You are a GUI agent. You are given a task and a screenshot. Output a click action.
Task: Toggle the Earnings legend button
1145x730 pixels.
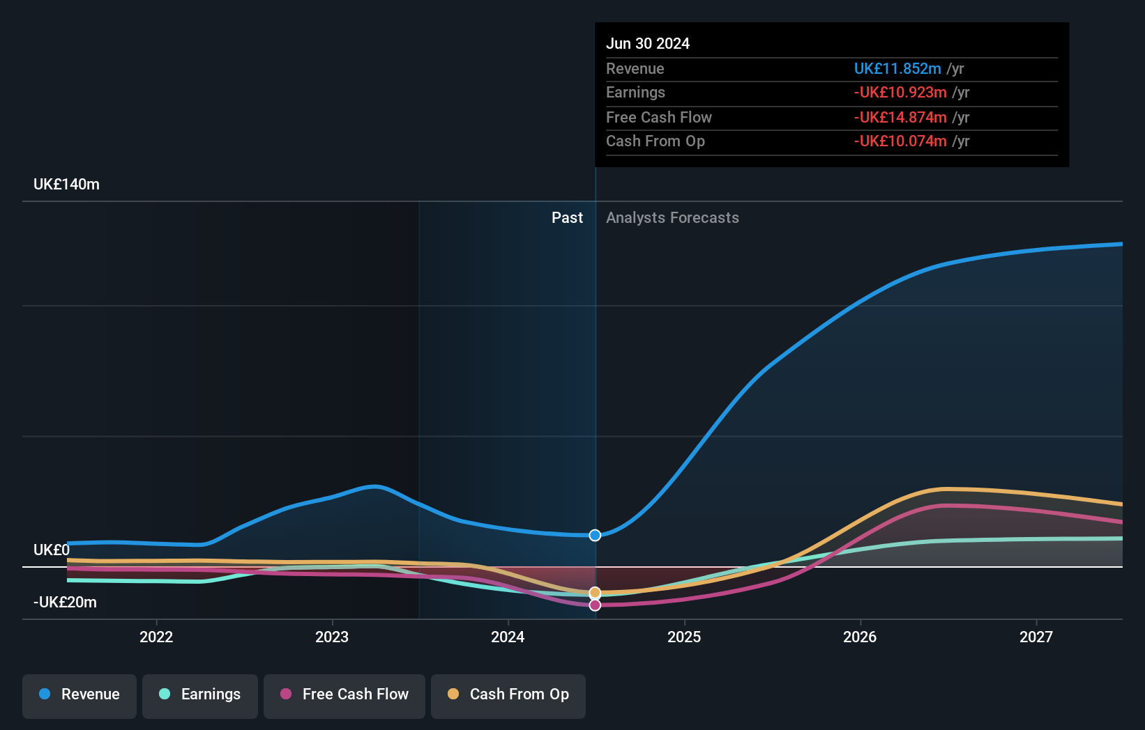click(x=200, y=696)
